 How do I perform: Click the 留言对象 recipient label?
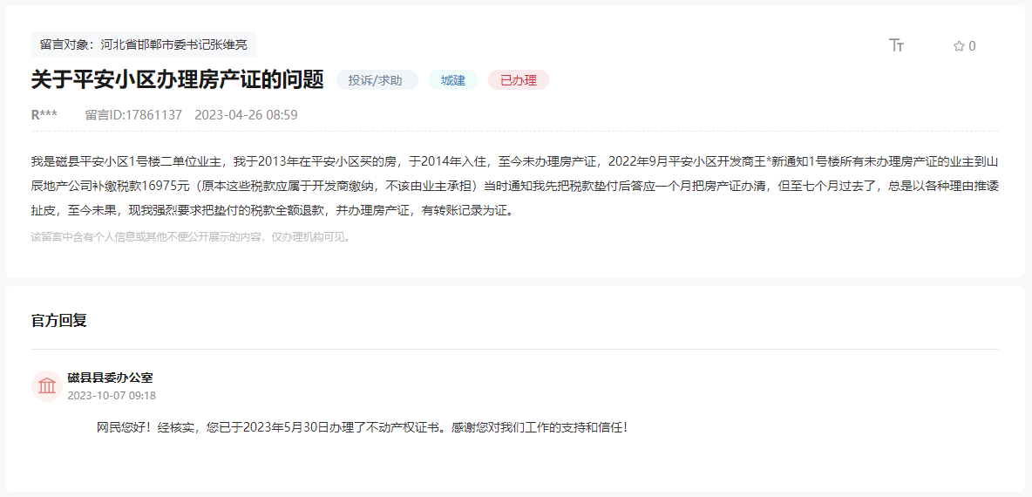144,44
